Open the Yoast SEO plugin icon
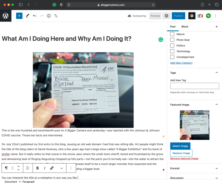The width and height of the screenshot is (222, 183). pyautogui.click(x=200, y=16)
